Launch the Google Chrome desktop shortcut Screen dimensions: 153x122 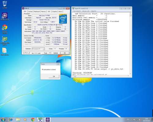pyautogui.click(x=5, y=29)
